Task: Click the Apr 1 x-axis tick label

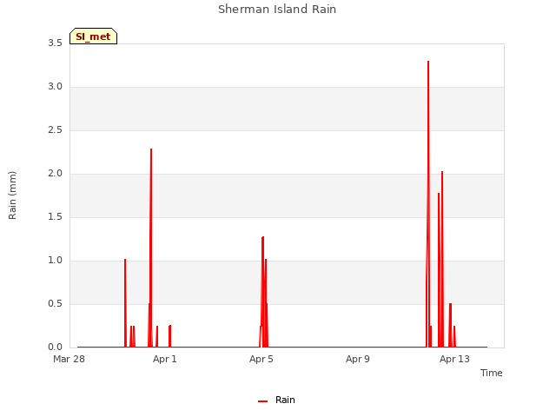Action: coord(164,359)
